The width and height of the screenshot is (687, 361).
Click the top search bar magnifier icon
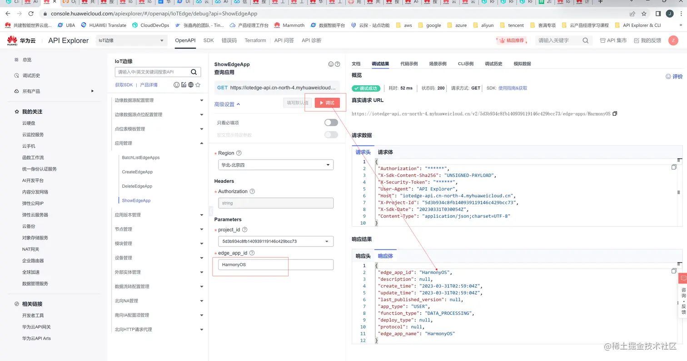pos(586,40)
